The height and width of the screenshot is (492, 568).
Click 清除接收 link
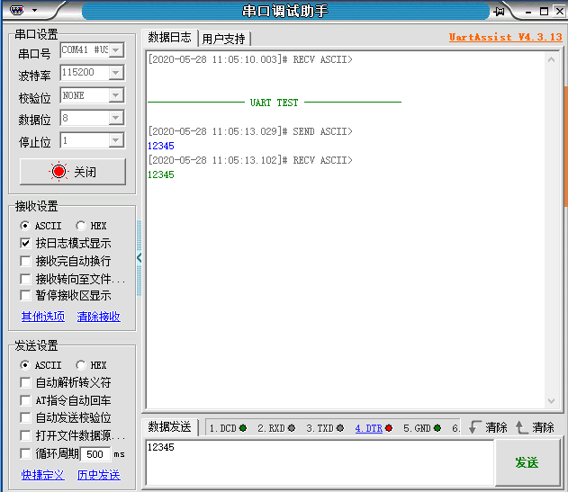pos(98,317)
